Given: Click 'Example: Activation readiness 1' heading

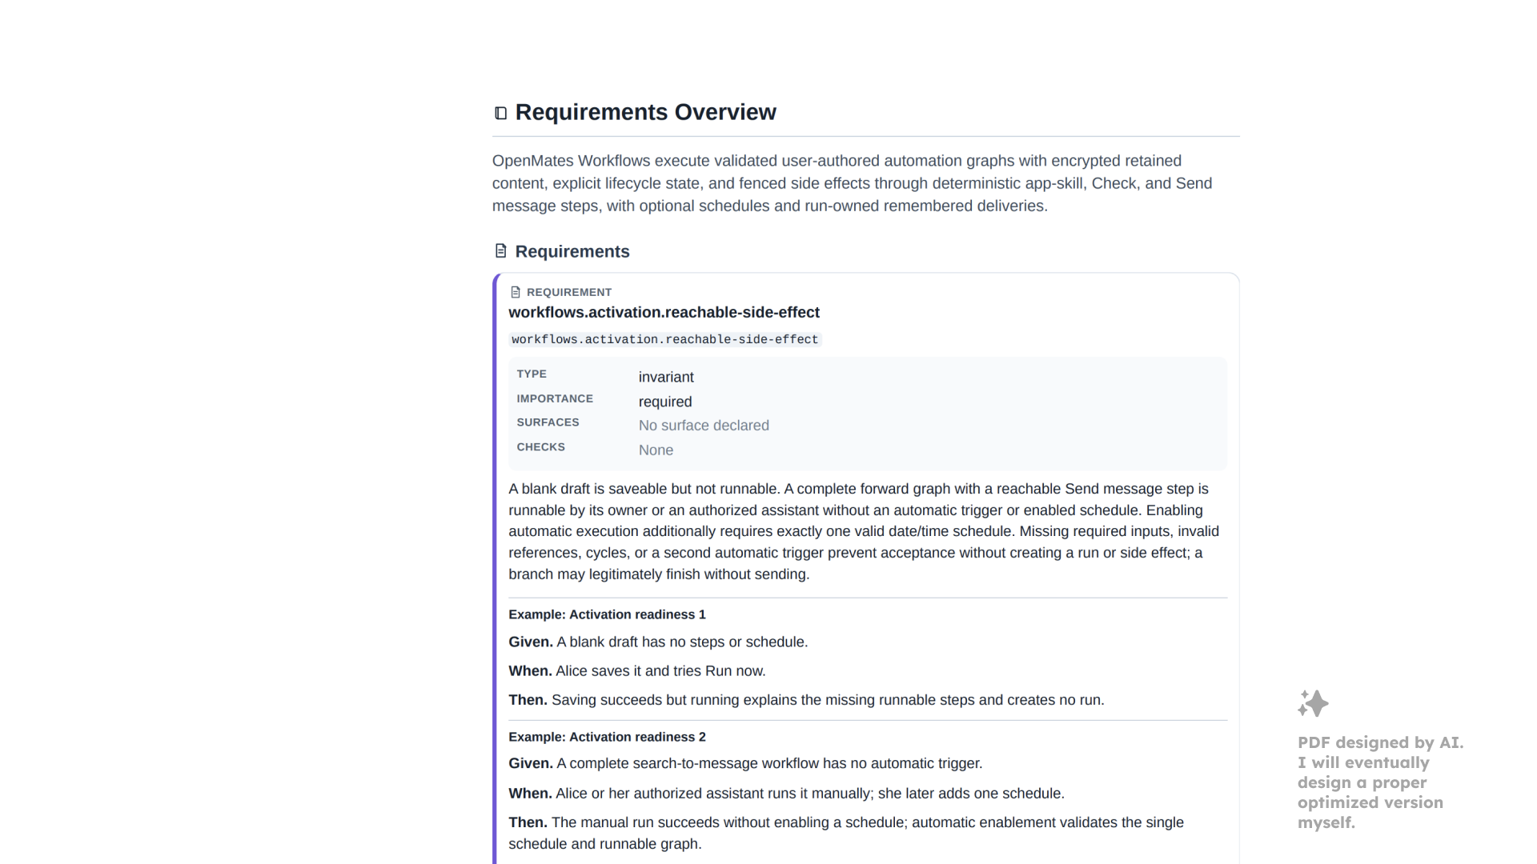Looking at the screenshot, I should [607, 614].
